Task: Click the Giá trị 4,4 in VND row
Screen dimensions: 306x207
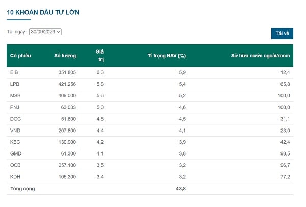Action: click(100, 131)
